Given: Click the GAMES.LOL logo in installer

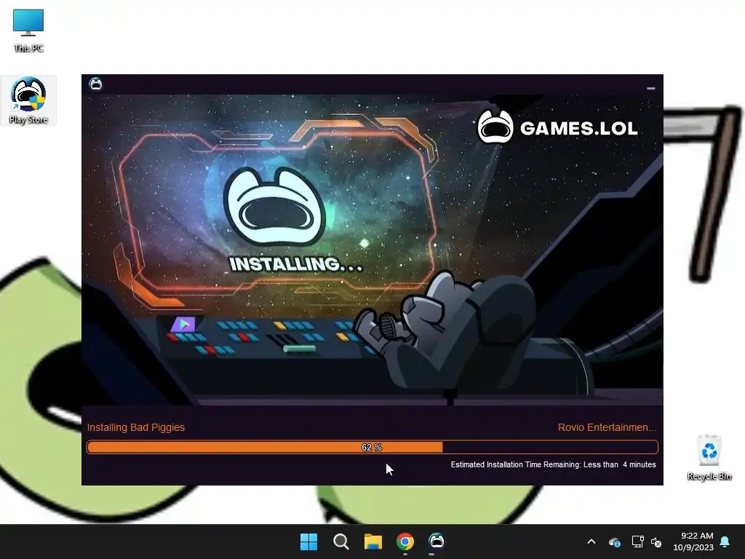Looking at the screenshot, I should tap(557, 127).
